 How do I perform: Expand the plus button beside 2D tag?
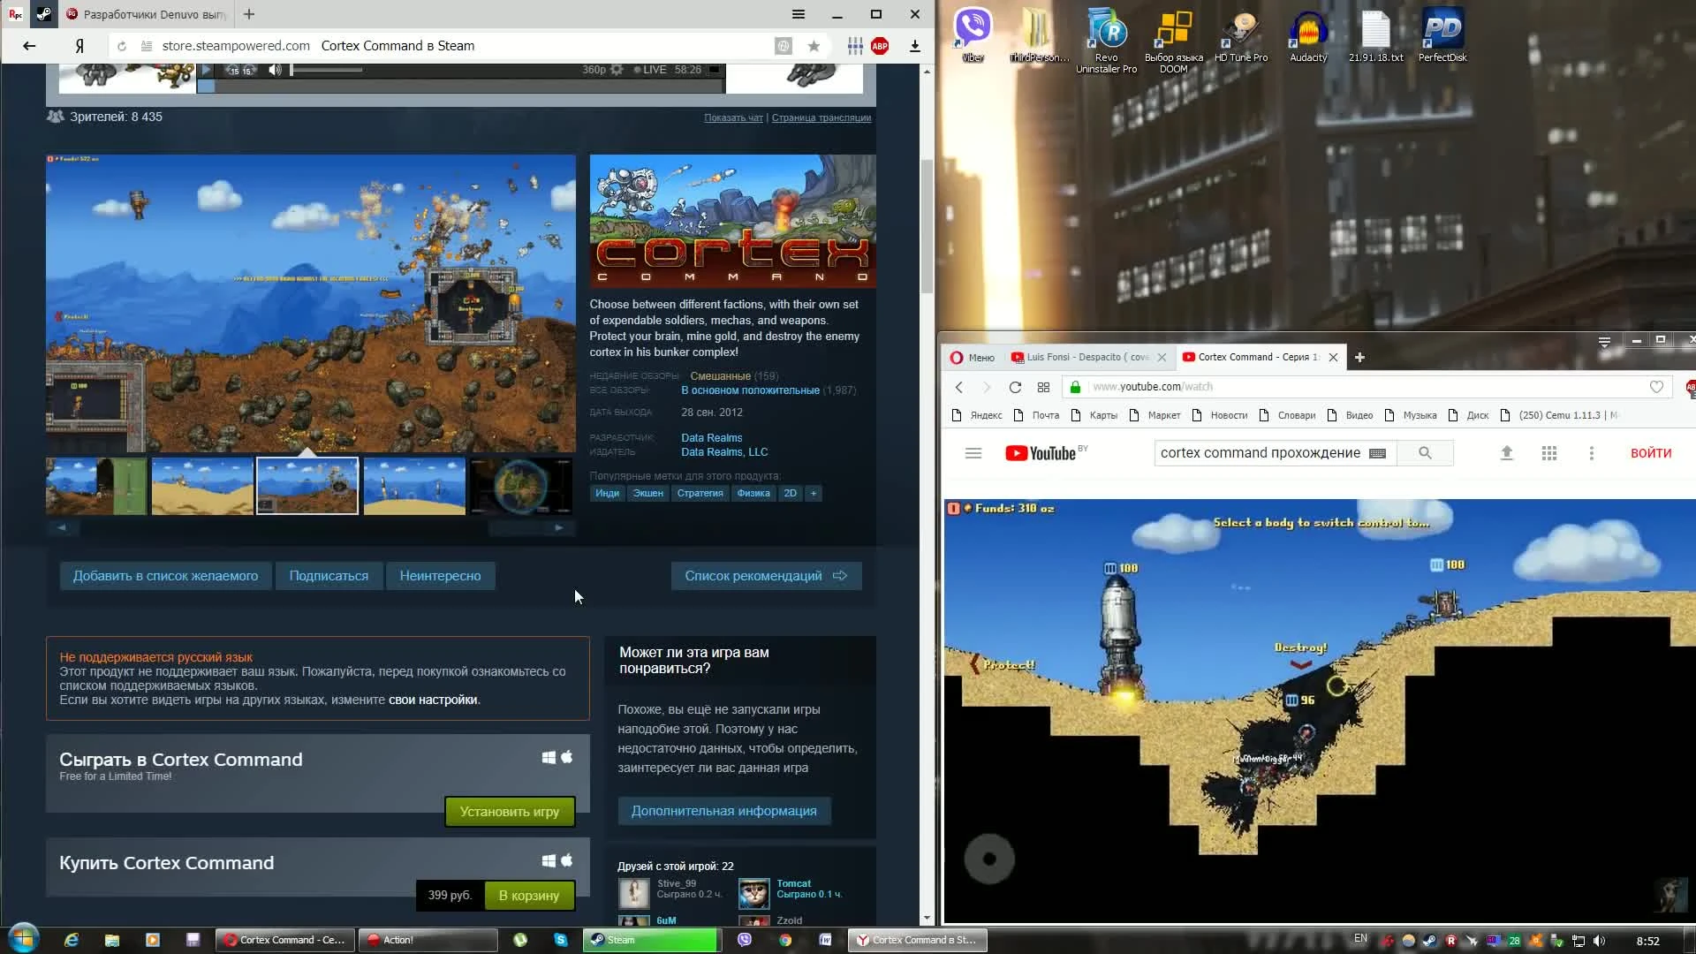click(814, 493)
